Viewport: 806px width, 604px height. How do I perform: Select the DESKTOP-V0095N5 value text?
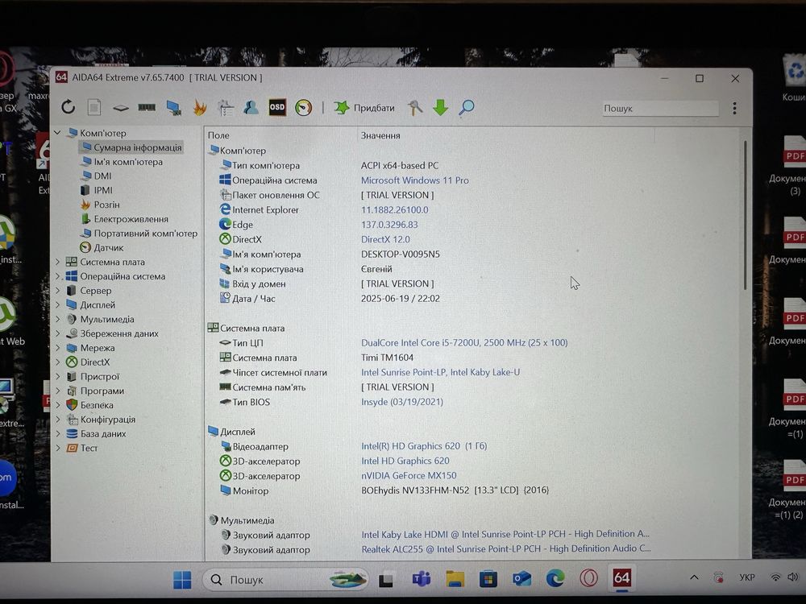(401, 254)
